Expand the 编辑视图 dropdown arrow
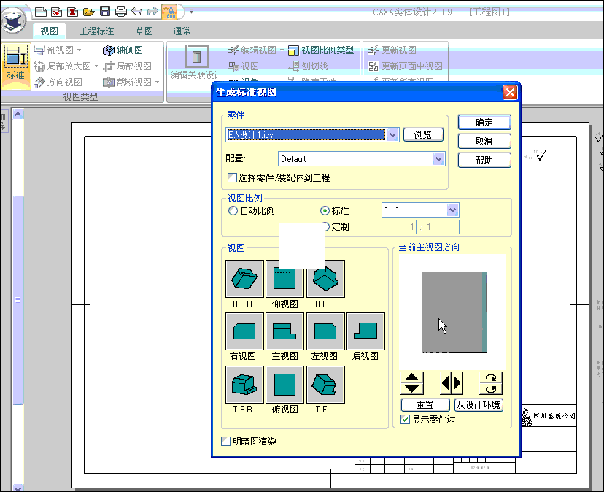This screenshot has width=604, height=492. (x=282, y=50)
